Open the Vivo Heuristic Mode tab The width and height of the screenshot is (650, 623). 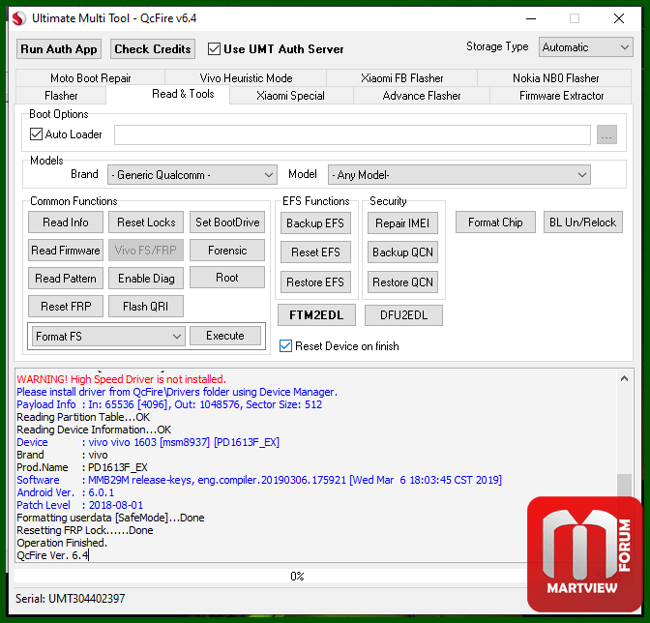coord(246,78)
